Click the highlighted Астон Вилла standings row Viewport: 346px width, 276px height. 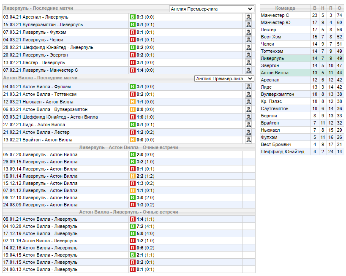click(302, 73)
